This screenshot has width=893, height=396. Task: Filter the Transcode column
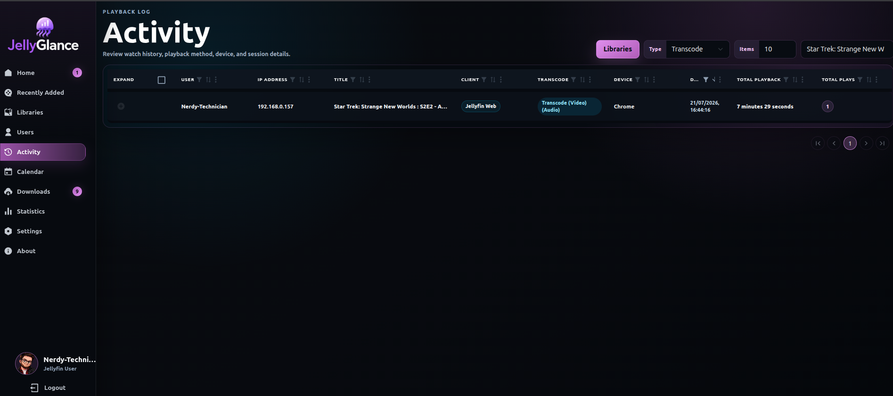coord(573,80)
